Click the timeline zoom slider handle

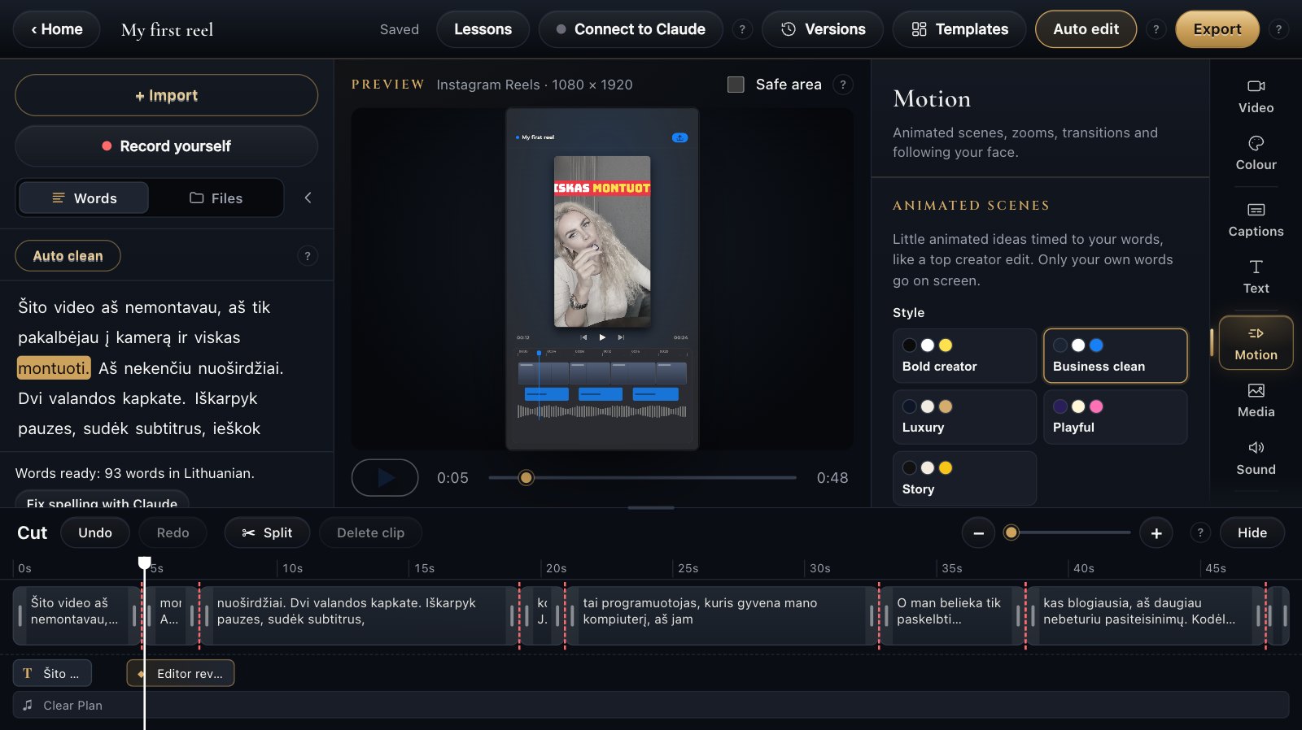pyautogui.click(x=1011, y=532)
